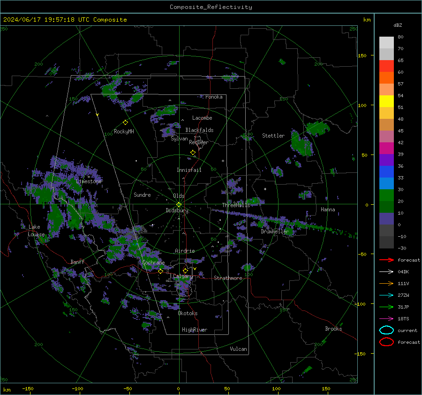Click the ThreeHills town label
The width and height of the screenshot is (422, 395).
(236, 205)
